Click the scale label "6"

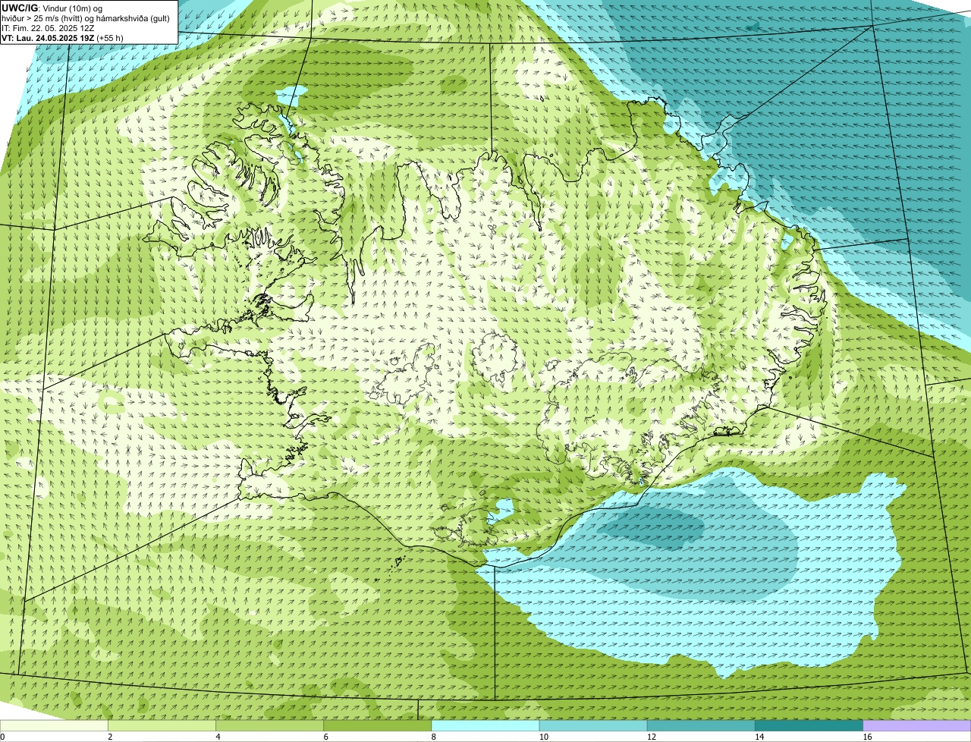click(325, 737)
